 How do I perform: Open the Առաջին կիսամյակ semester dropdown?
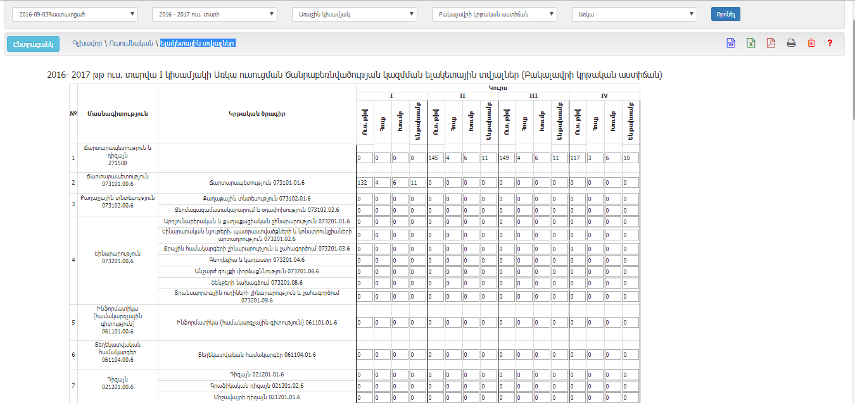pyautogui.click(x=355, y=14)
